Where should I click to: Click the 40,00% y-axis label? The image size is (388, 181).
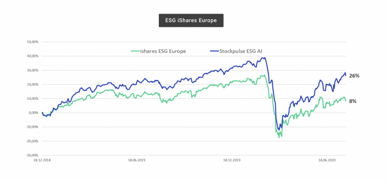click(32, 56)
